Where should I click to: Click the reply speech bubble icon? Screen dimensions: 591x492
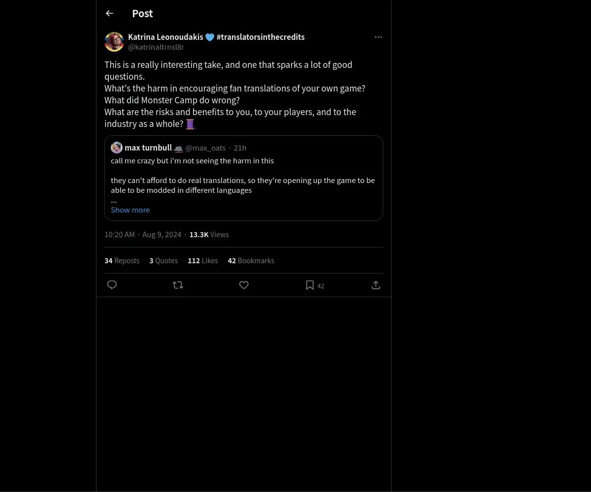point(112,285)
